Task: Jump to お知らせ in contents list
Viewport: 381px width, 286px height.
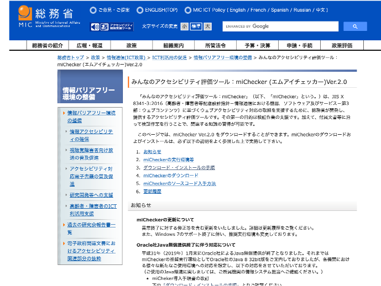Action: coord(153,152)
